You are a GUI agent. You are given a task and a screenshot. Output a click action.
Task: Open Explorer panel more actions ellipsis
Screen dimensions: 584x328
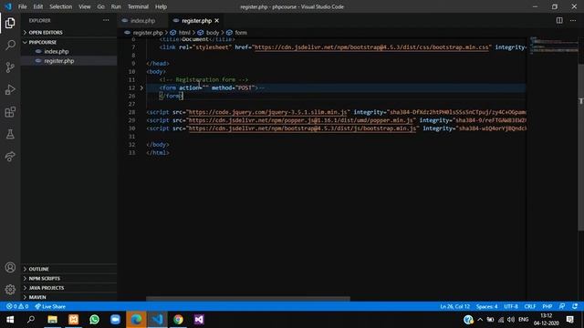(x=106, y=20)
